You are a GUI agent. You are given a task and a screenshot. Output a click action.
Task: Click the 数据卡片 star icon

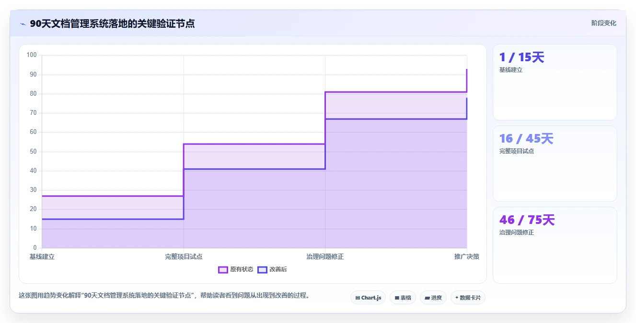click(457, 298)
